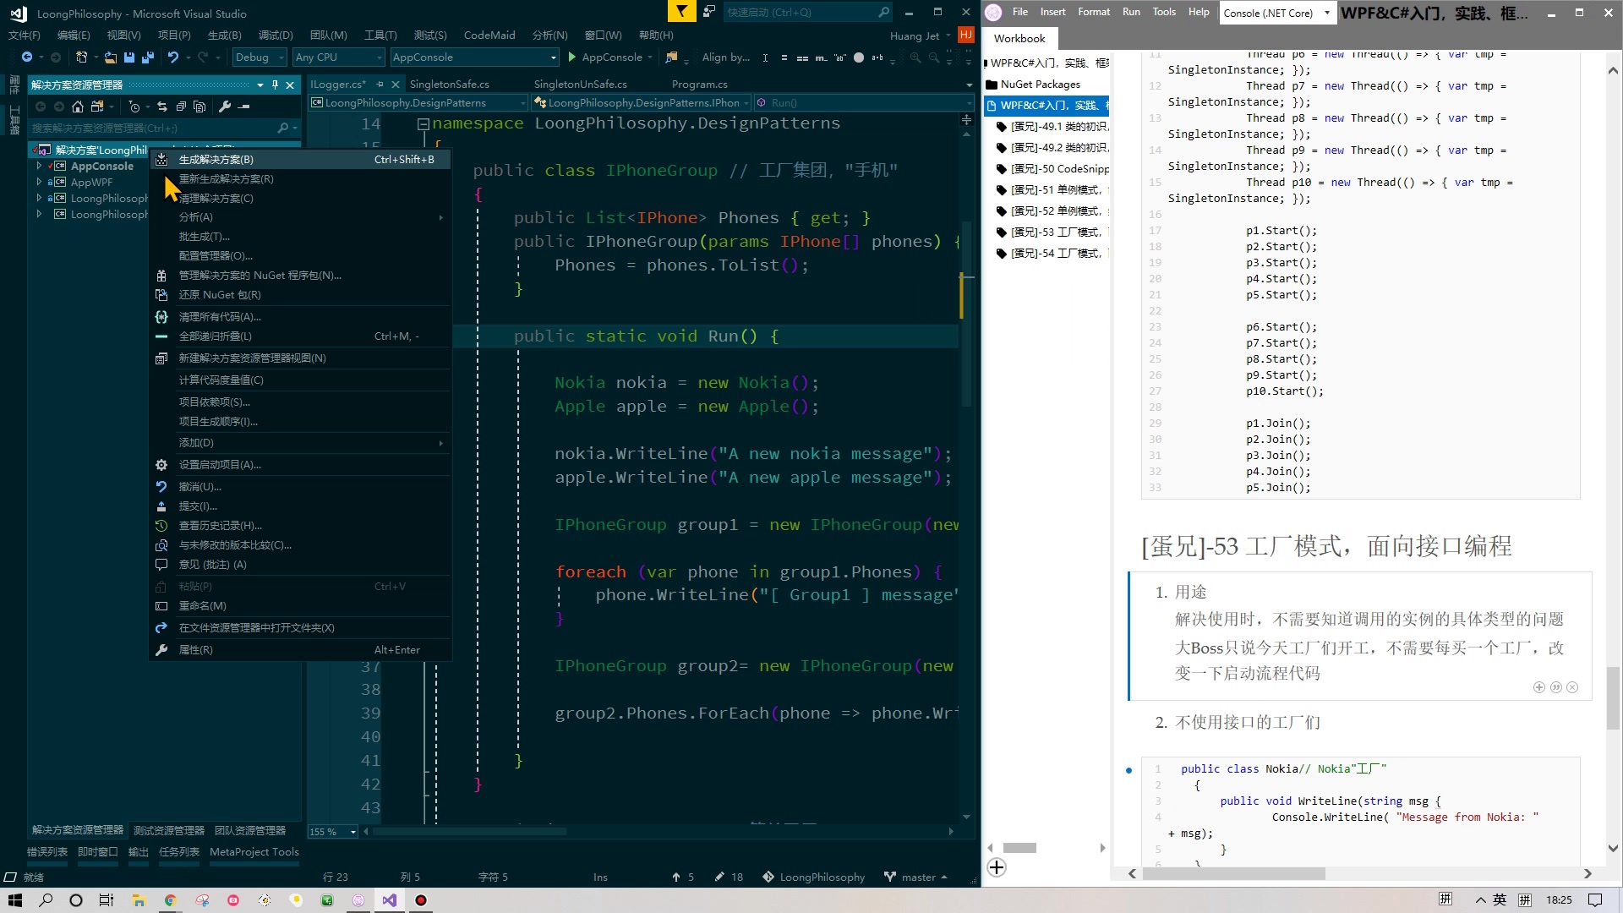This screenshot has width=1623, height=913.
Task: Open the Run menu in Workbook window
Action: 1131,12
